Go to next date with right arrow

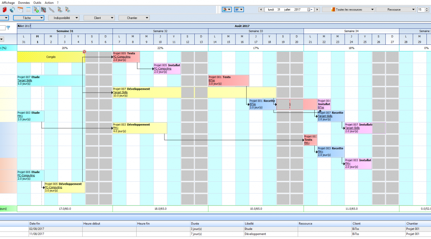(x=317, y=10)
